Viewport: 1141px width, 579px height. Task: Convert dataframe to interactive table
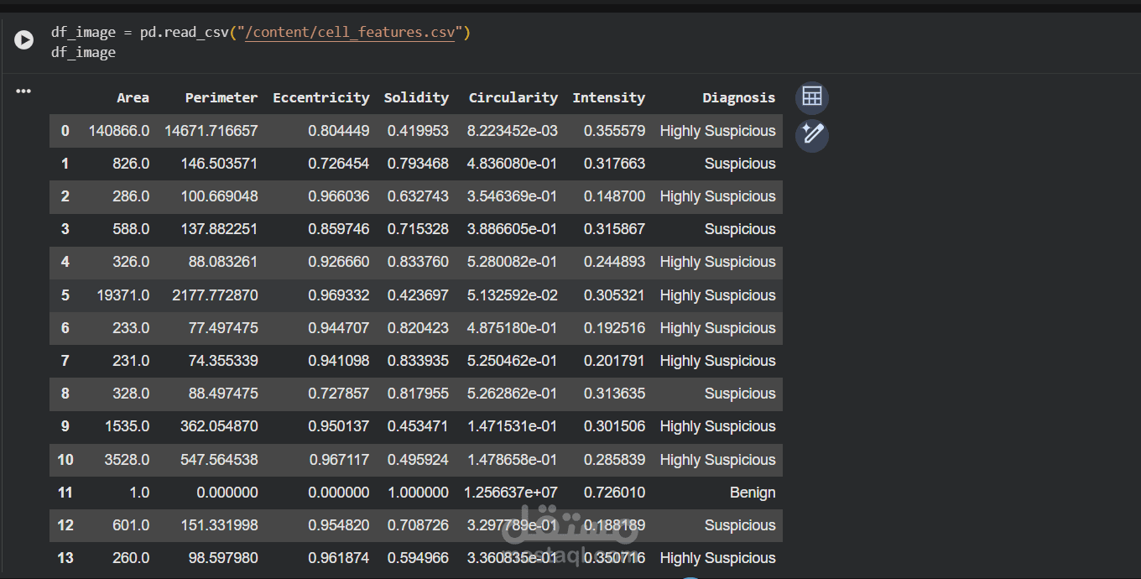tap(811, 97)
